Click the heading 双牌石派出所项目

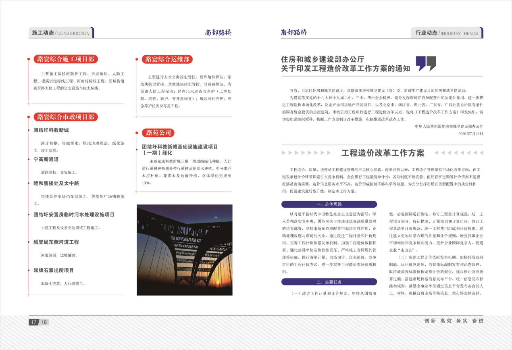[x=54, y=270]
